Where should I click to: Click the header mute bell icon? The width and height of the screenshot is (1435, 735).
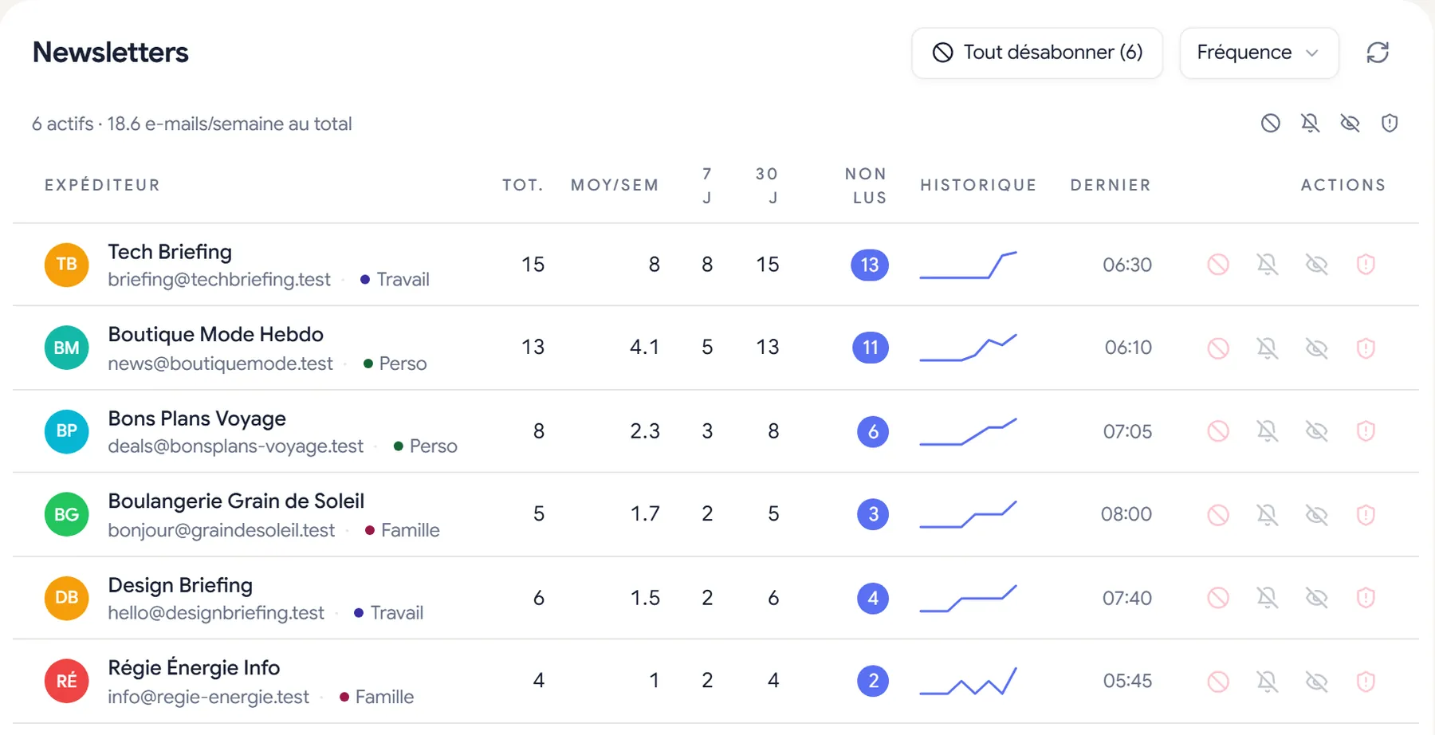click(x=1310, y=123)
